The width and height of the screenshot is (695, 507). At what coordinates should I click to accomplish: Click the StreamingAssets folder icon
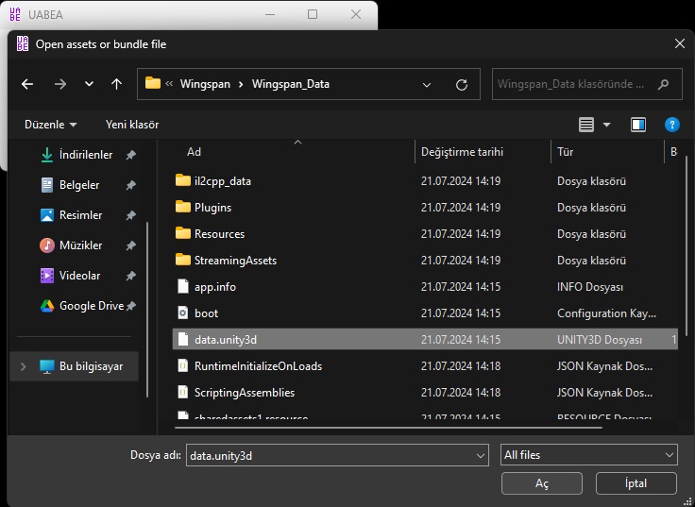[x=183, y=260]
